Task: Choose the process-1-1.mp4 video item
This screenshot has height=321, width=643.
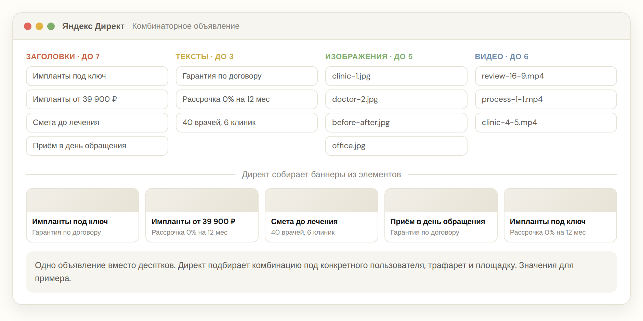Action: click(x=546, y=99)
